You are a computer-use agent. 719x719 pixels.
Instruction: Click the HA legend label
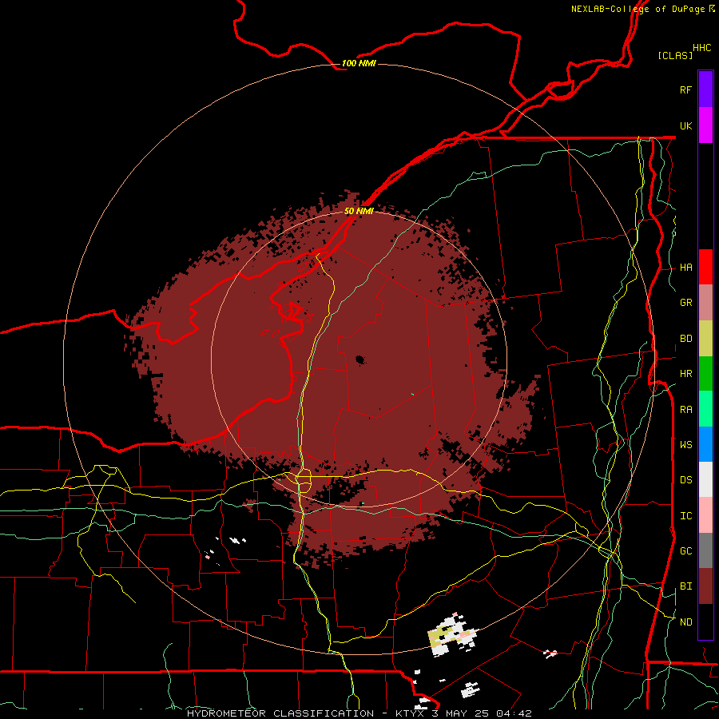685,268
